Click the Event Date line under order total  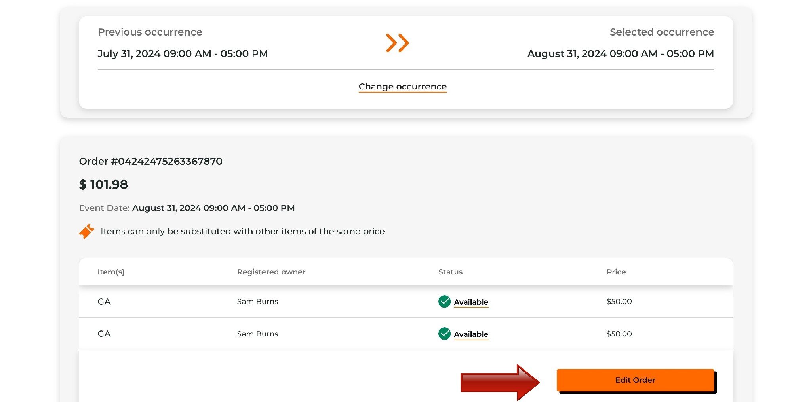coord(187,208)
